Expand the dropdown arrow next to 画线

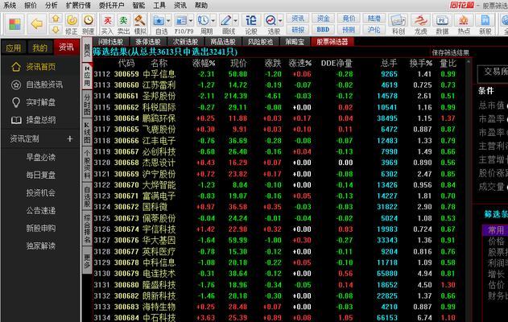click(x=236, y=21)
